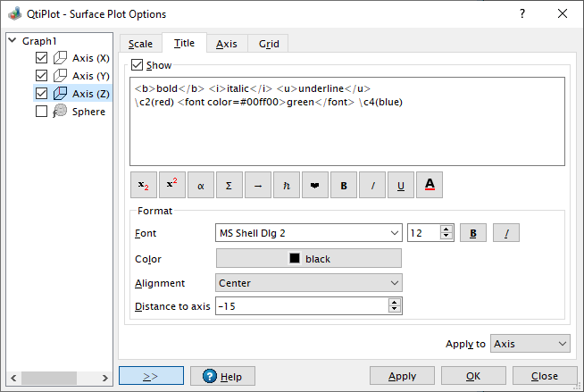Switch to the Scale tab
The width and height of the screenshot is (584, 392).
point(140,44)
